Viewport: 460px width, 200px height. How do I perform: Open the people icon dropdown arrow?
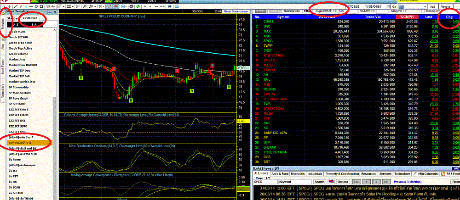[95, 6]
